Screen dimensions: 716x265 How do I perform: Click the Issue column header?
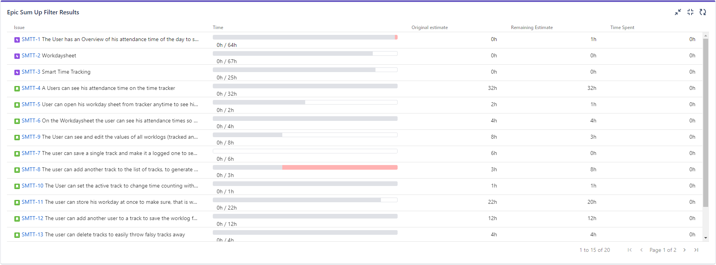click(19, 27)
